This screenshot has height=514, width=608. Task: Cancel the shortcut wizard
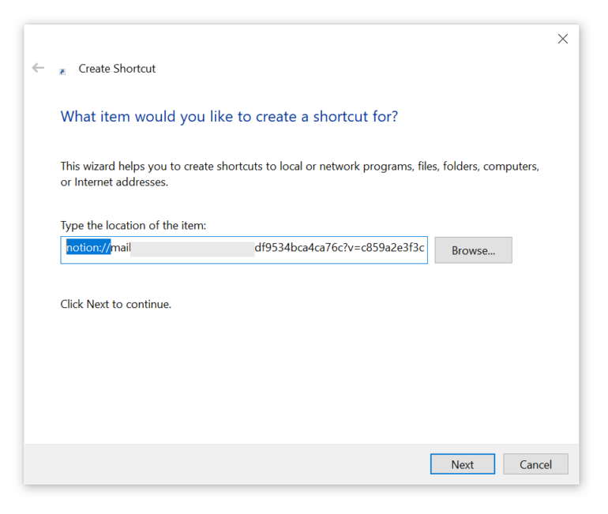535,464
